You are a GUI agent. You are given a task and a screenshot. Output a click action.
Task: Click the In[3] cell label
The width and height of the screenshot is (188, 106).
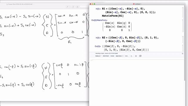pos(98,38)
